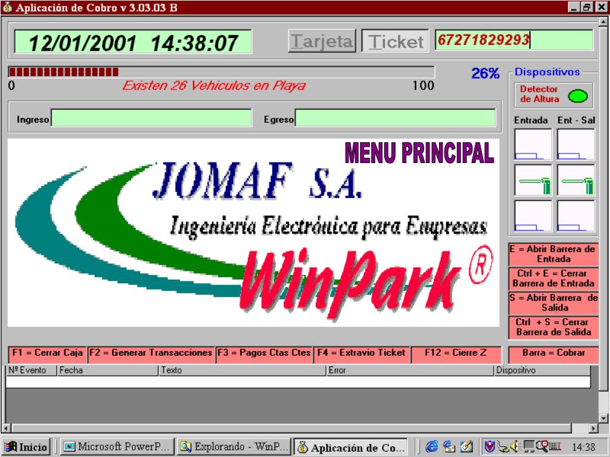
Task: Click the Ticket button
Action: coord(395,41)
